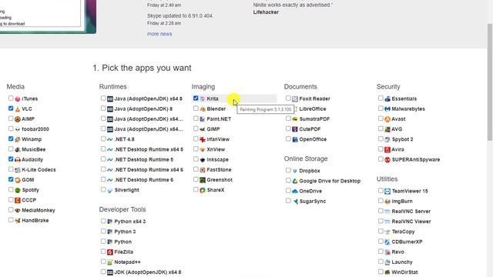Click the K-Lite Codecs label
This screenshot has height=277, width=493.
pyautogui.click(x=39, y=169)
